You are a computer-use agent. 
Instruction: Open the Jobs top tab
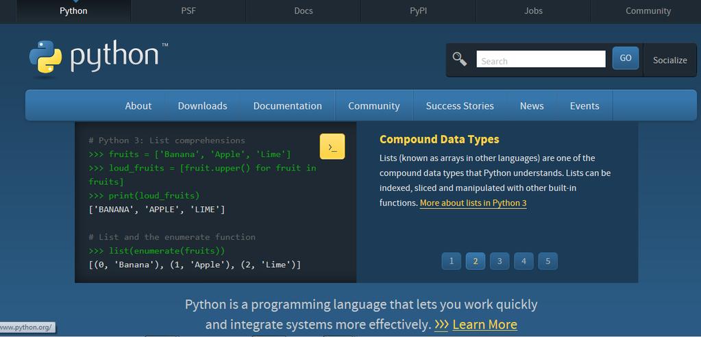coord(533,11)
